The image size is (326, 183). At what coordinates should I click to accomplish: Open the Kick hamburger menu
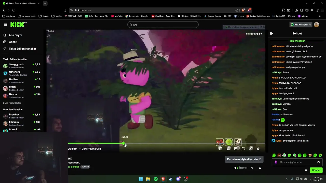5,25
